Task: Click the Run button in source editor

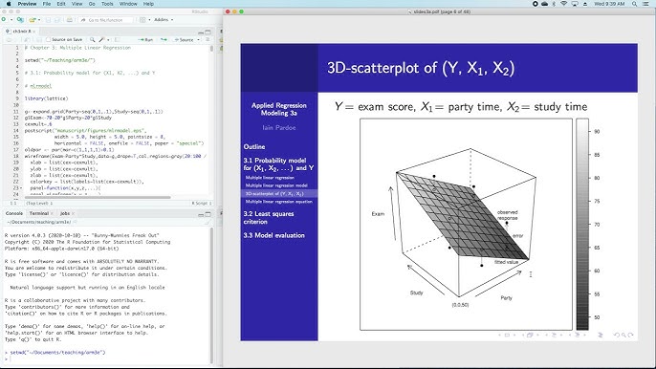Action: tap(146, 40)
